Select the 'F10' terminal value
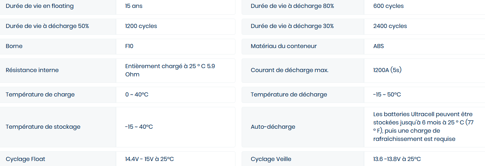Screen dimensions: 485x166 pyautogui.click(x=130, y=46)
